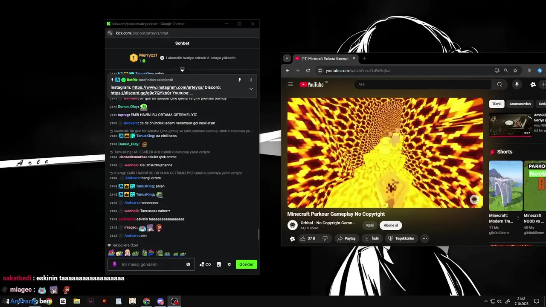Screen dimensions: 546x307
Task: Open pinned message three-dot options
Action: click(x=251, y=80)
